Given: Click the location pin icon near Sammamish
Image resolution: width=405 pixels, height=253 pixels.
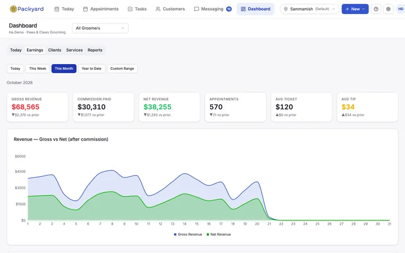Looking at the screenshot, I should (286, 9).
